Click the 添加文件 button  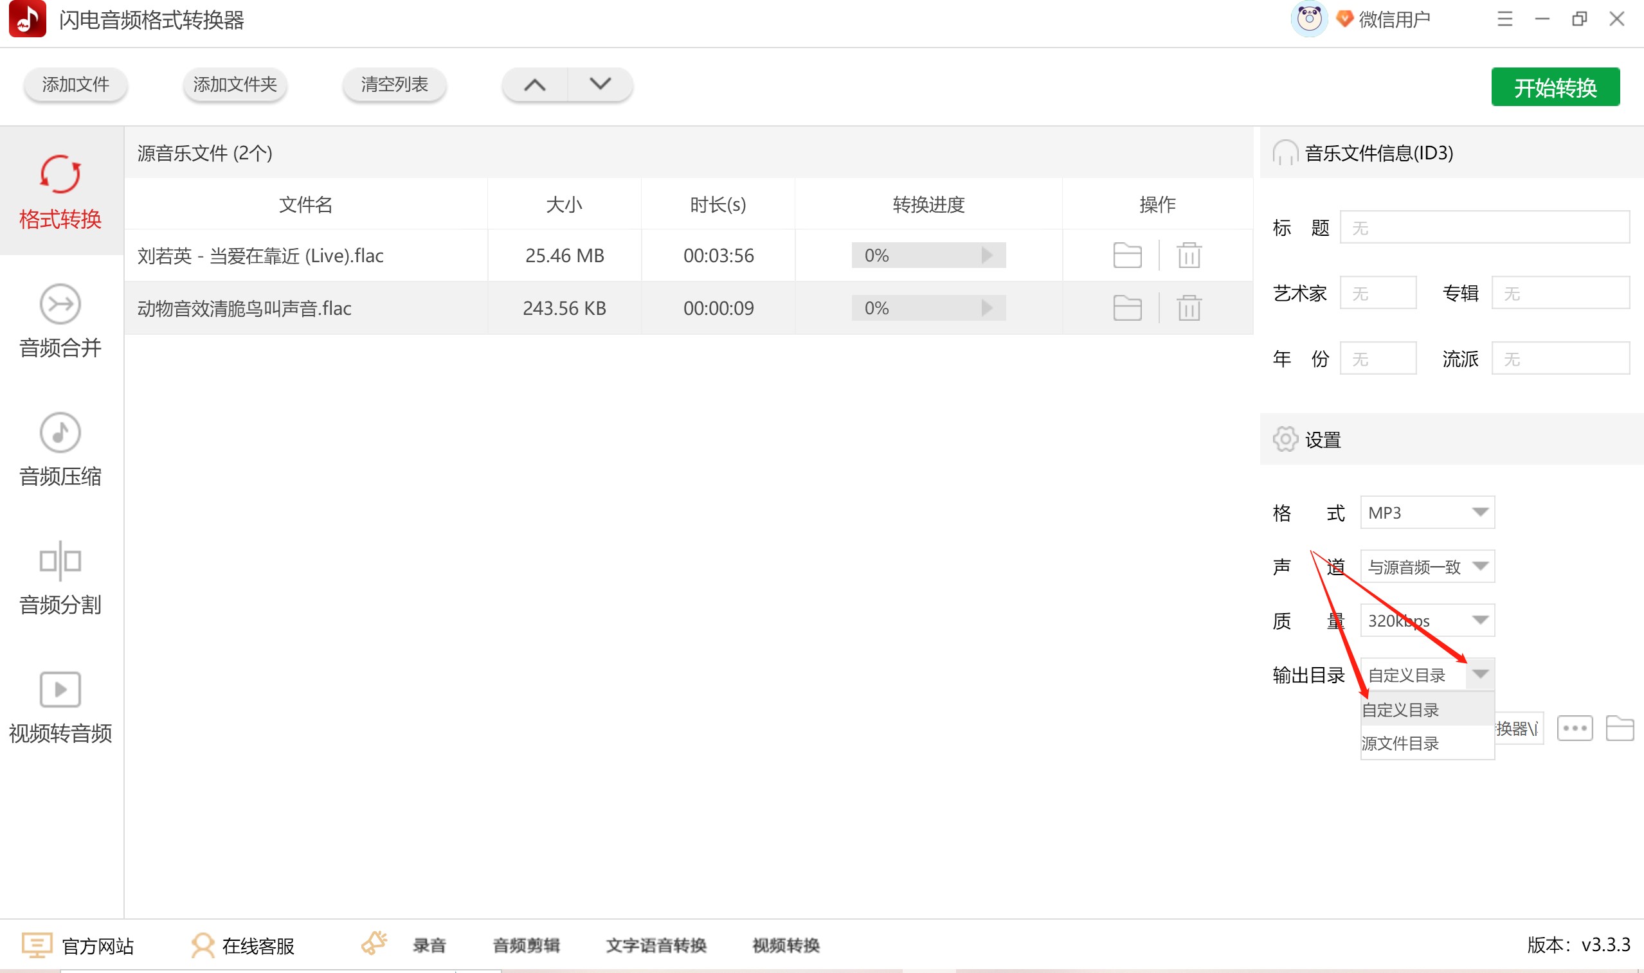tap(75, 85)
